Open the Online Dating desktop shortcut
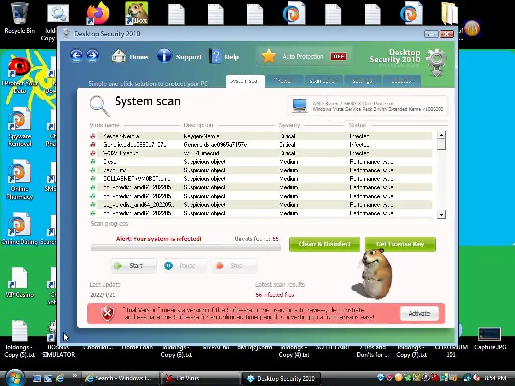 click(20, 230)
